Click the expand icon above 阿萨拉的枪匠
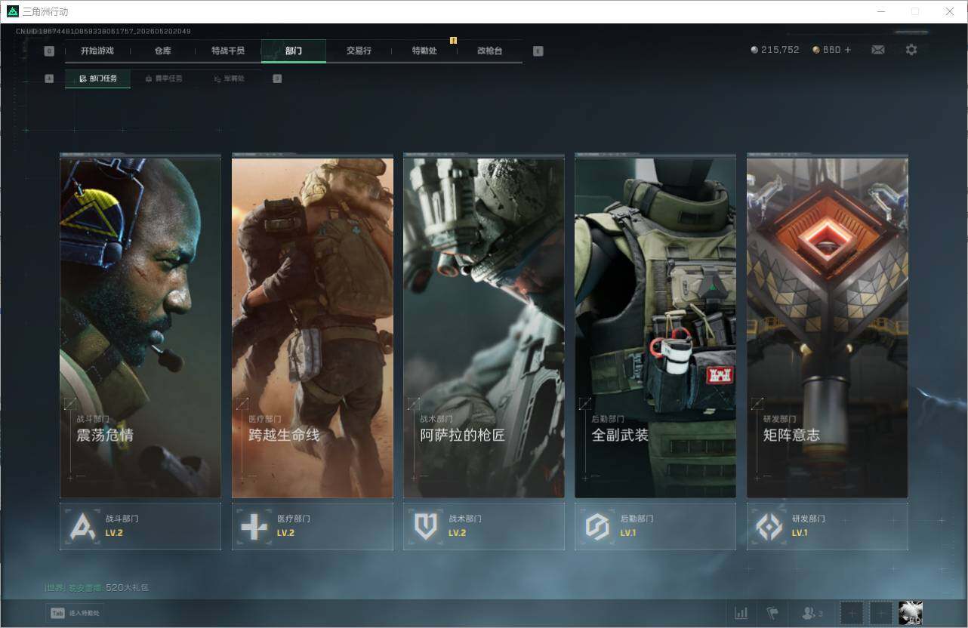This screenshot has height=628, width=968. [413, 404]
